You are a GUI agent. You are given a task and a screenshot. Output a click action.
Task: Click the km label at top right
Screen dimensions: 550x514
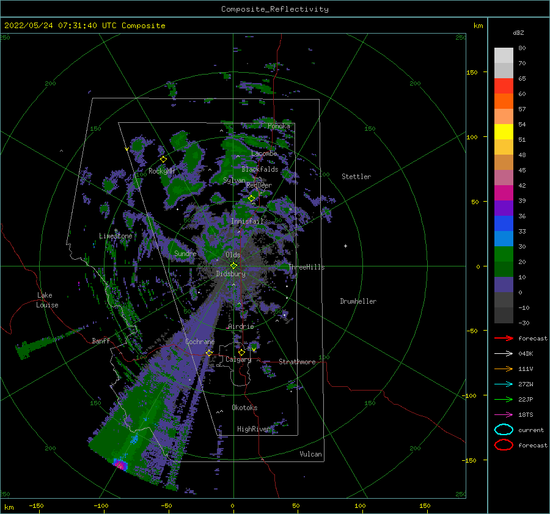[478, 26]
